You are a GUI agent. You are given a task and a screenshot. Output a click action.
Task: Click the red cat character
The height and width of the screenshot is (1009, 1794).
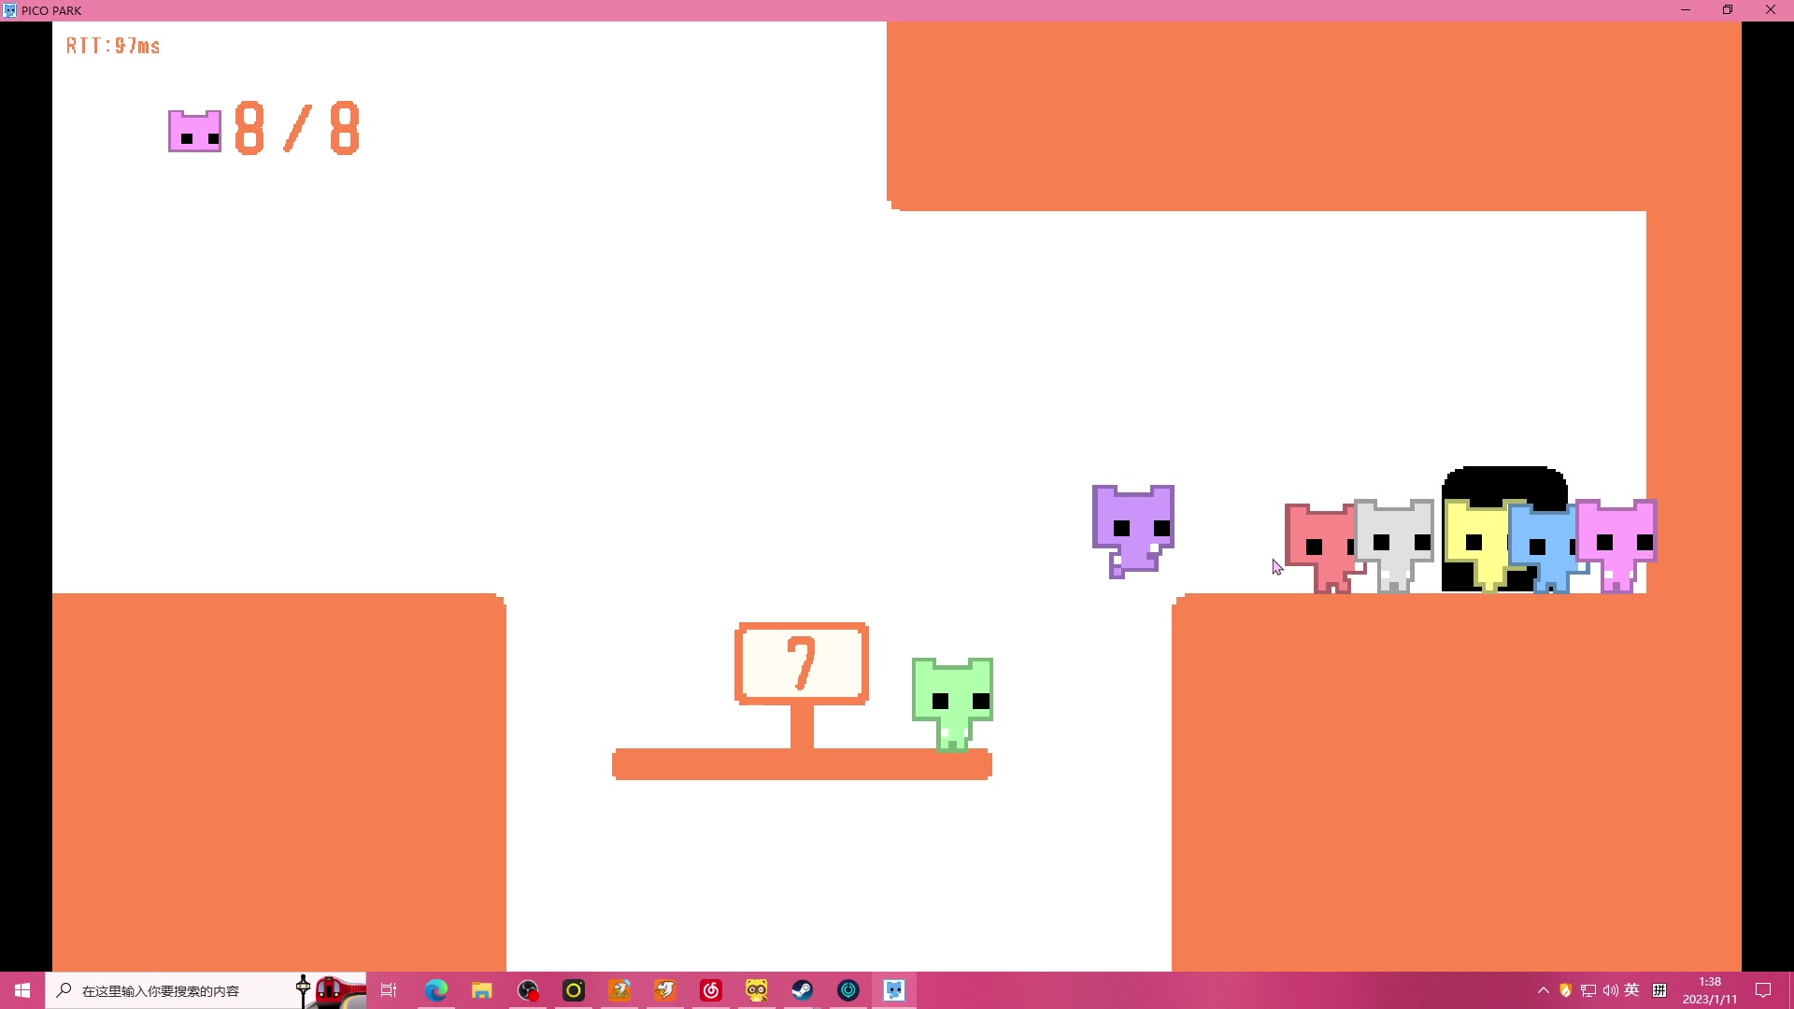[1320, 548]
